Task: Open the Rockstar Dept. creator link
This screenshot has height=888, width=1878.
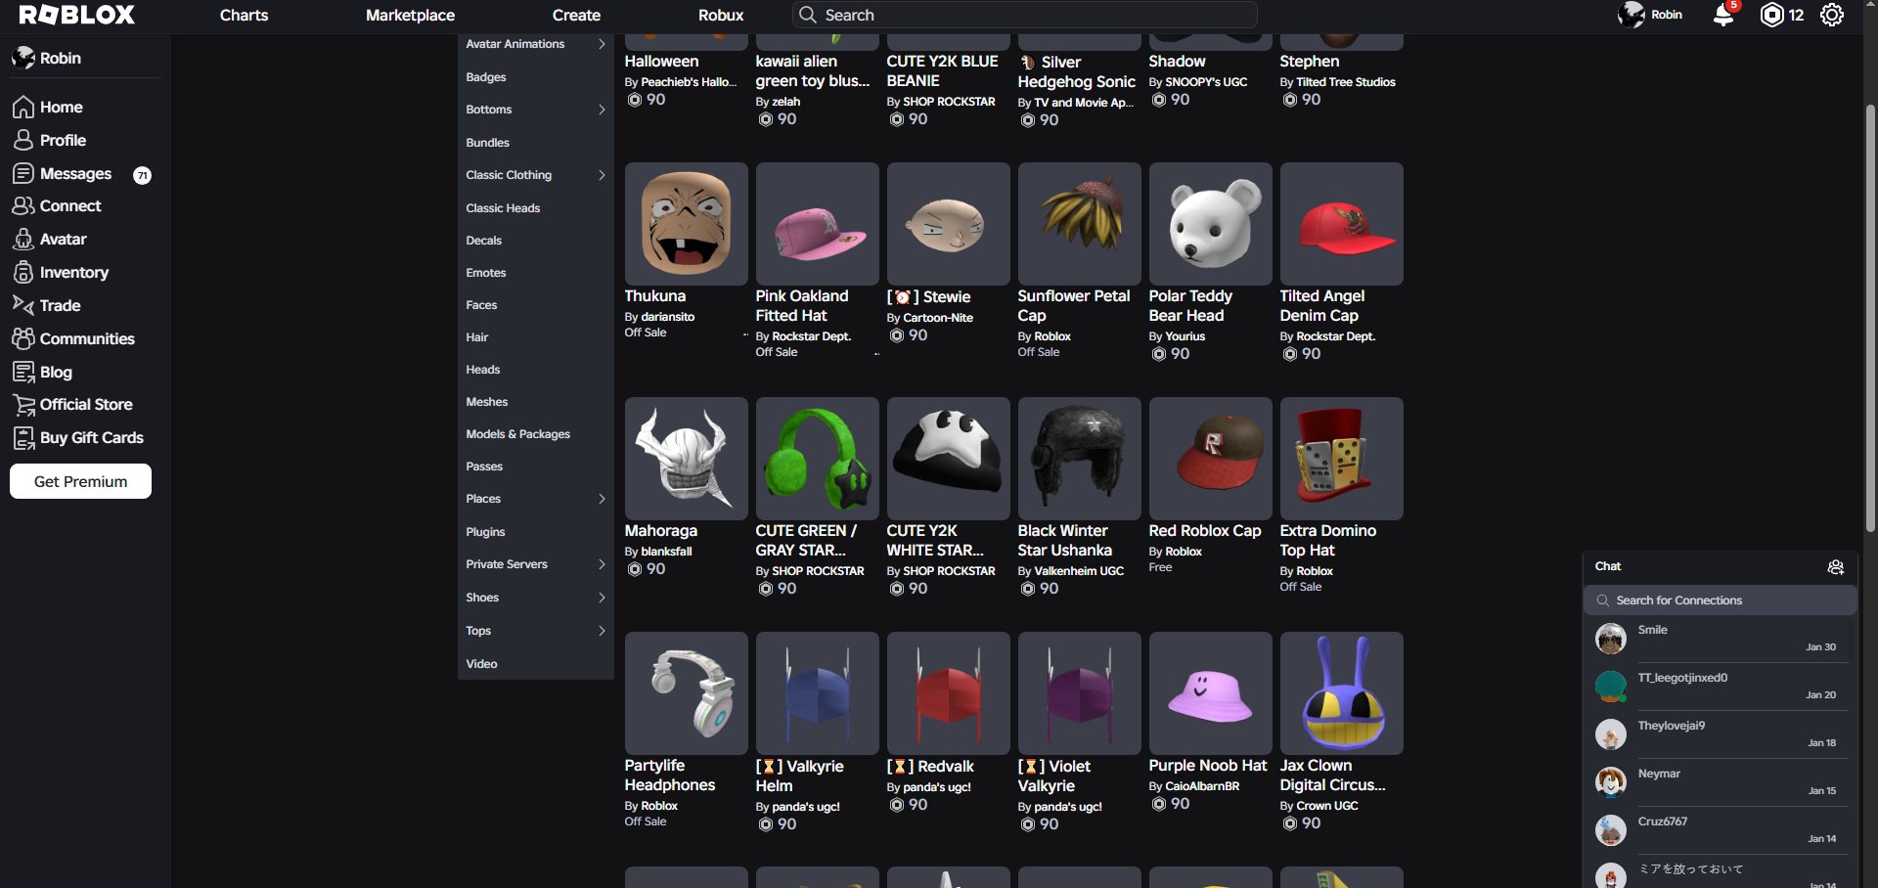Action: point(811,336)
